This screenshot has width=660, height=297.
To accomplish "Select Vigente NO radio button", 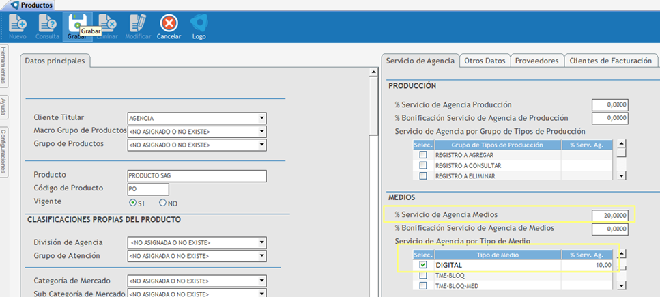I will (x=162, y=203).
